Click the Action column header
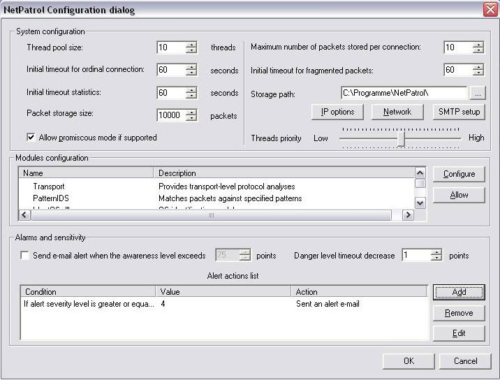The width and height of the screenshot is (500, 380). (359, 291)
